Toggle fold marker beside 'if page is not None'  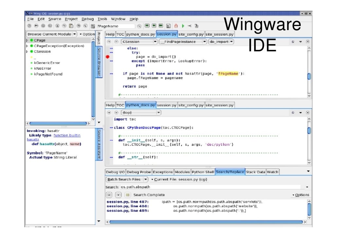(111, 74)
